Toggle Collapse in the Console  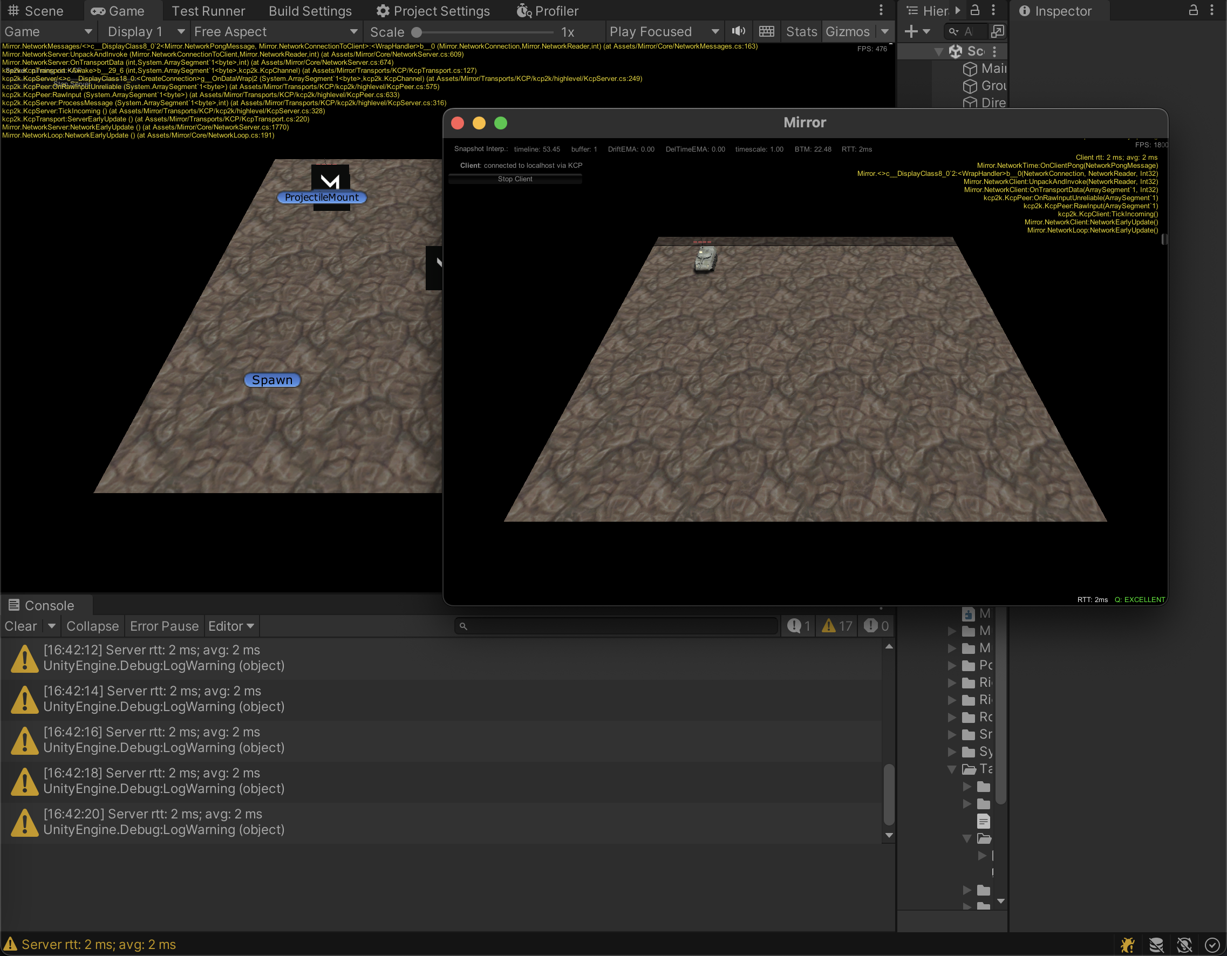click(x=93, y=626)
